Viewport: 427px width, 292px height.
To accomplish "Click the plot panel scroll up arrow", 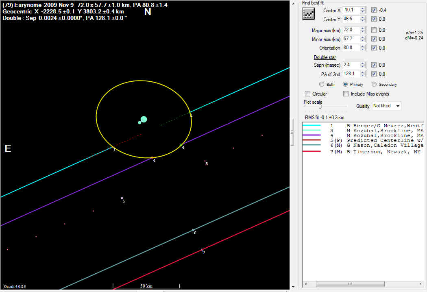I will coord(293,4).
